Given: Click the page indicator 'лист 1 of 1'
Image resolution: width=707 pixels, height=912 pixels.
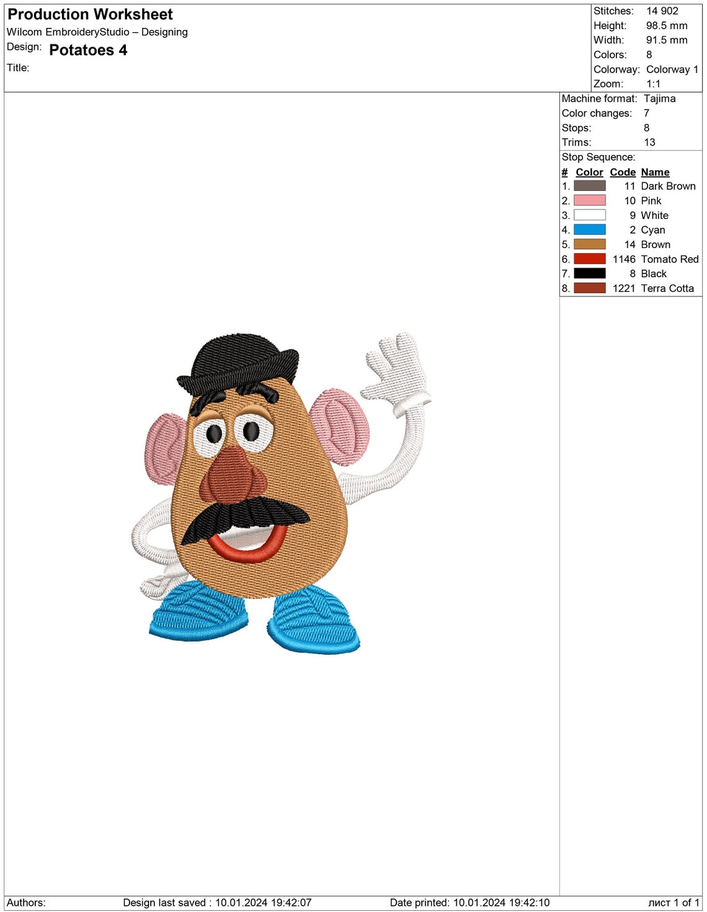Looking at the screenshot, I should click(674, 903).
